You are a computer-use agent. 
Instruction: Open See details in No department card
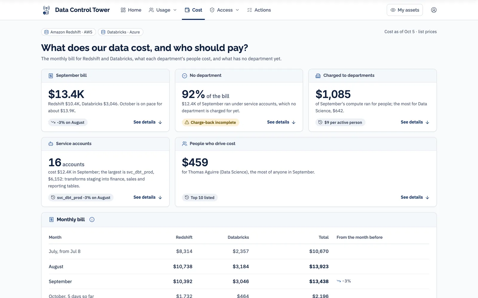(281, 122)
